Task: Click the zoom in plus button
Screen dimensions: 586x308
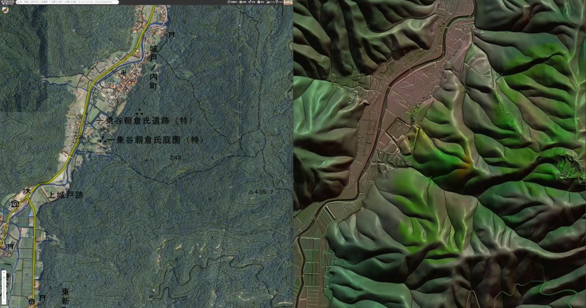Action: (x=4, y=273)
